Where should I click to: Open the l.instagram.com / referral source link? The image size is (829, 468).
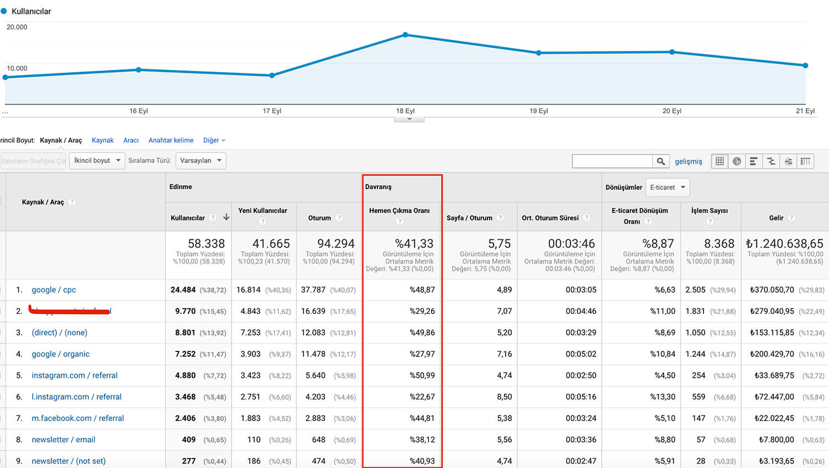coord(76,397)
